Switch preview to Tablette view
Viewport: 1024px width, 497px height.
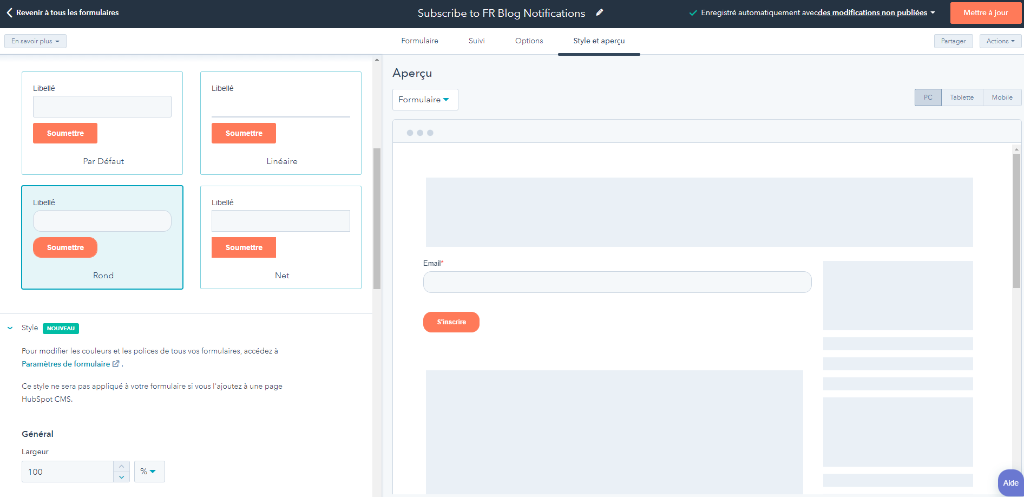961,97
